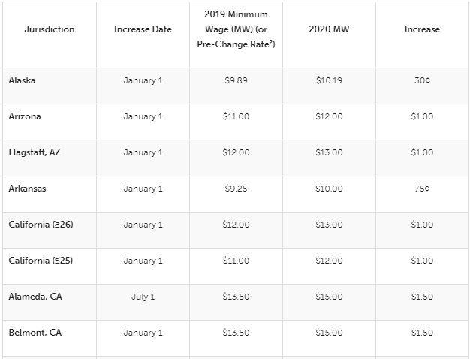Select the Arizona row label

pyautogui.click(x=25, y=116)
